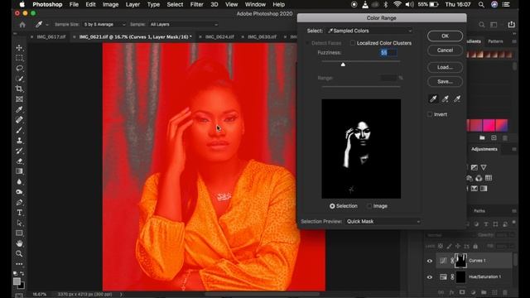Select the Selection radio button

click(332, 206)
